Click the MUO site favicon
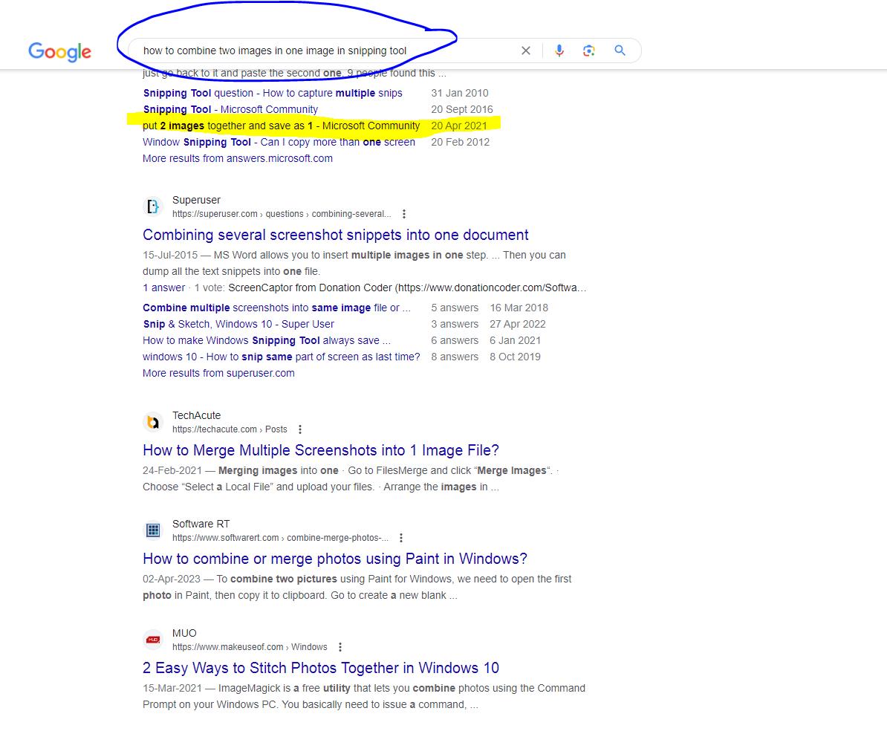The image size is (887, 734). [153, 640]
